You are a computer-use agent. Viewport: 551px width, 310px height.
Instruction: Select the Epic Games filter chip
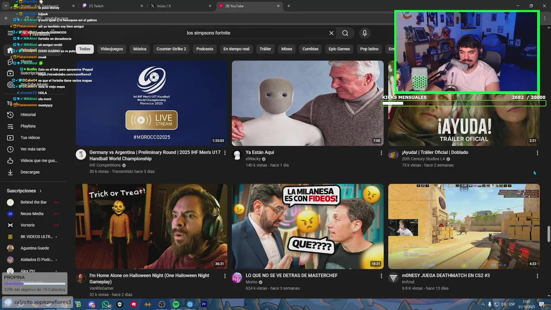coord(339,49)
